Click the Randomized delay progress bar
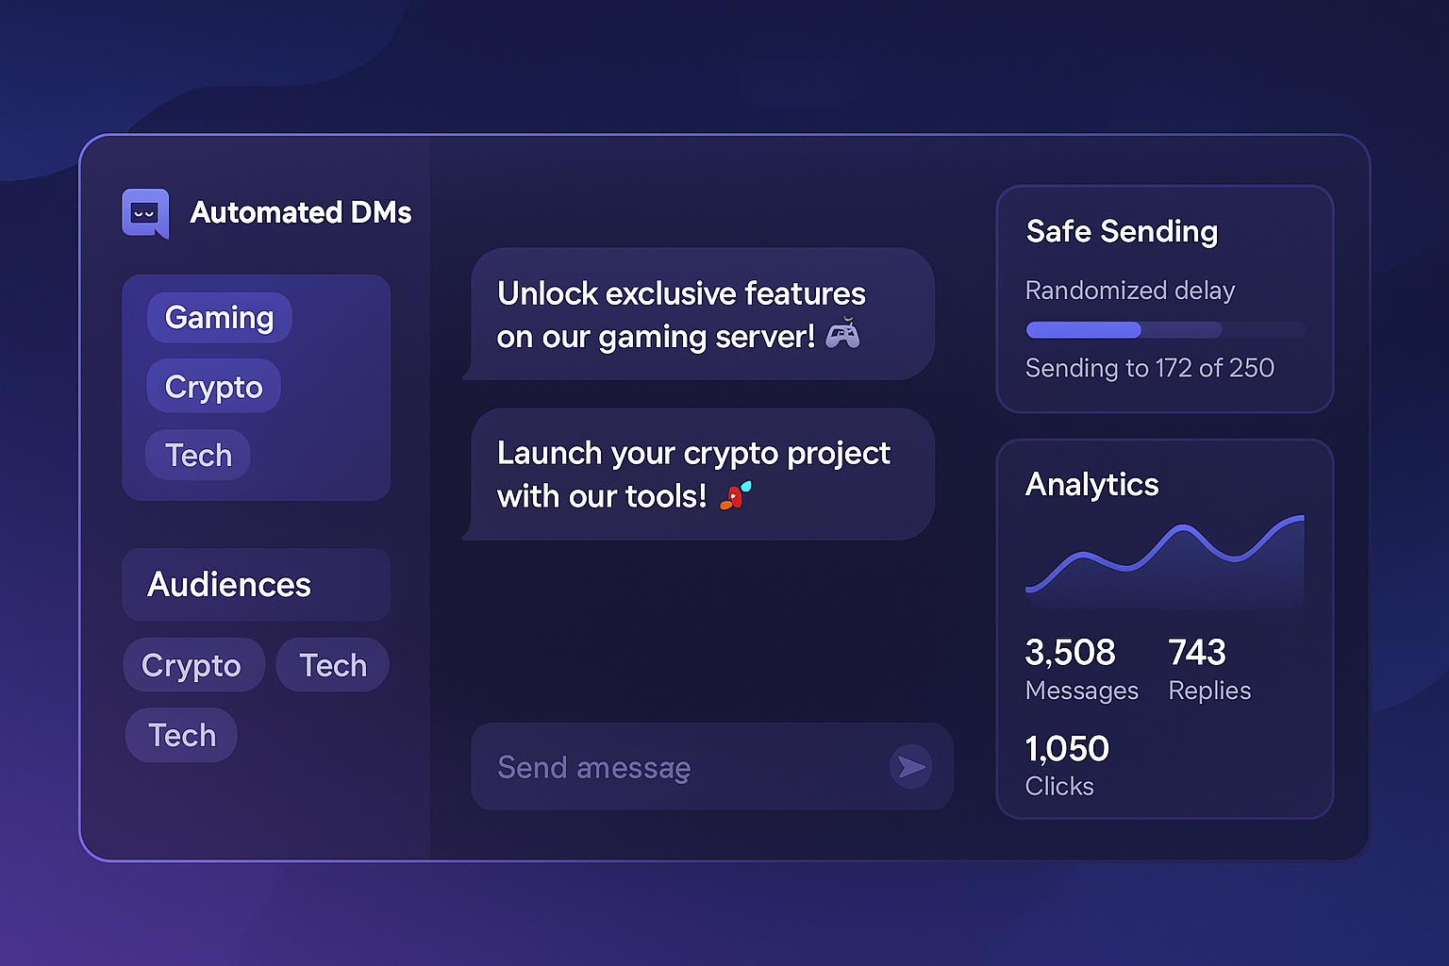Screen dimensions: 1449x966 [1165, 329]
